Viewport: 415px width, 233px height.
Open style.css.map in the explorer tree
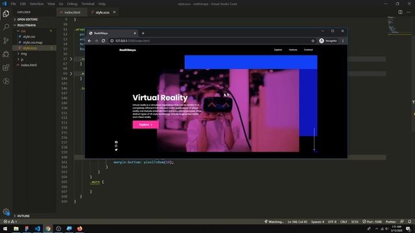point(32,42)
